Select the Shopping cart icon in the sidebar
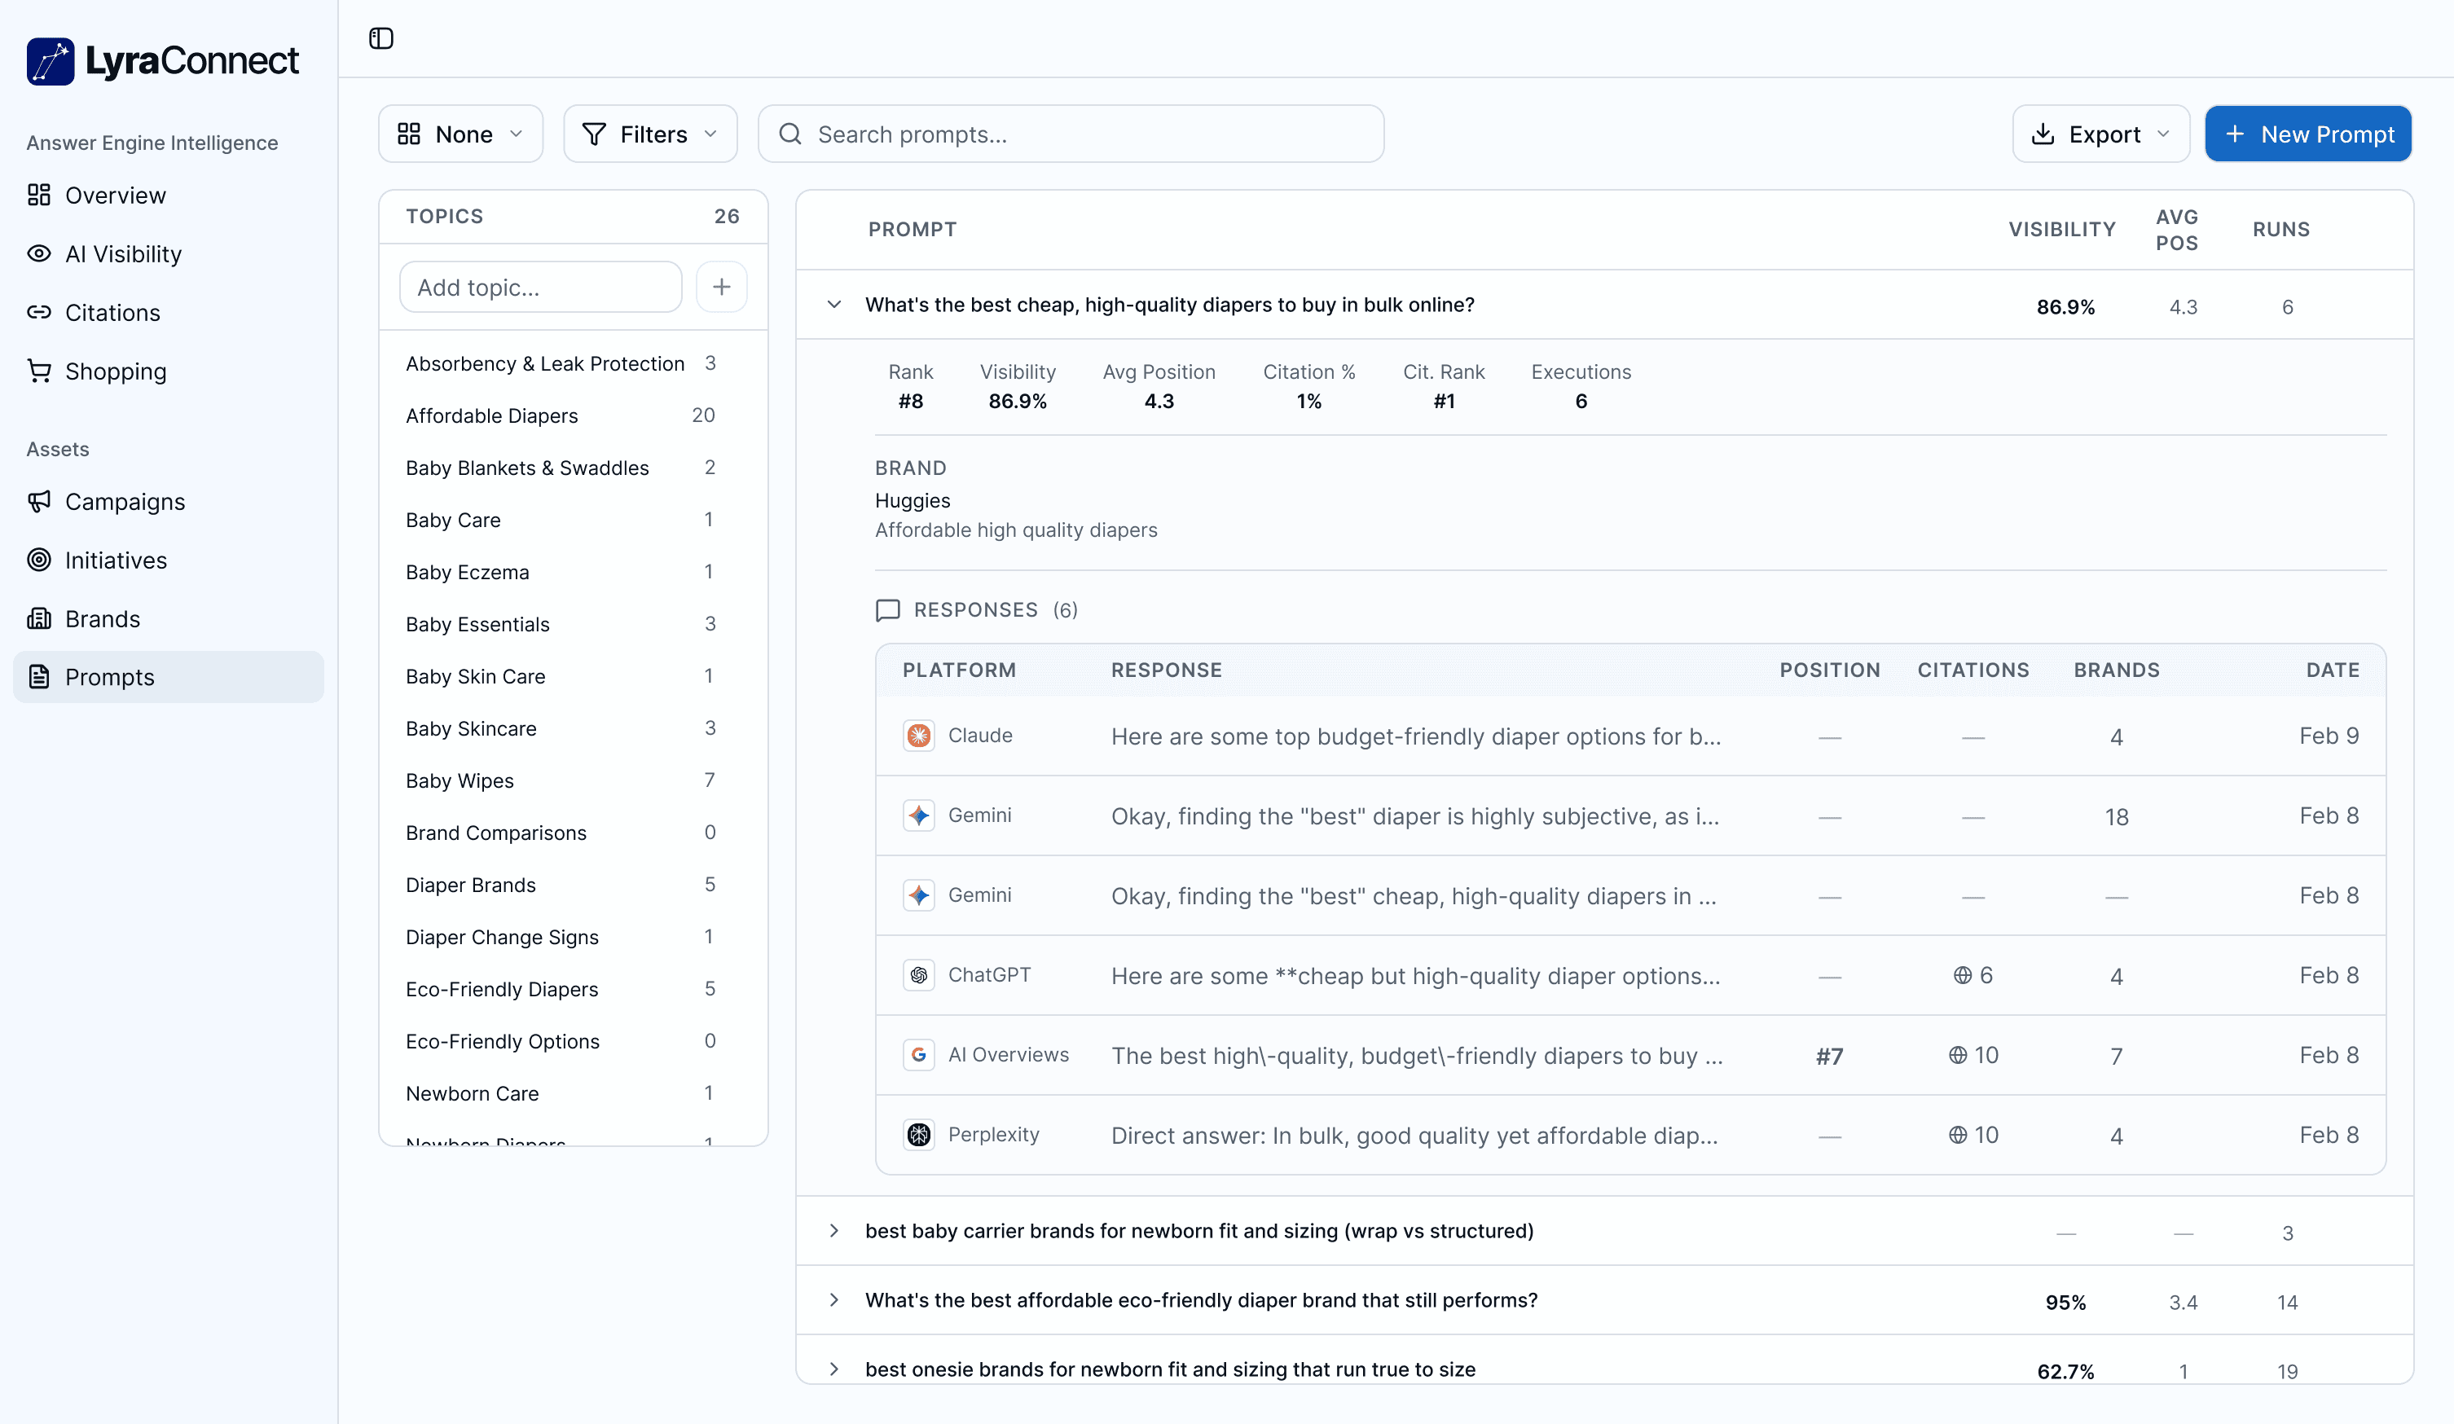Image resolution: width=2454 pixels, height=1424 pixels. pyautogui.click(x=39, y=370)
